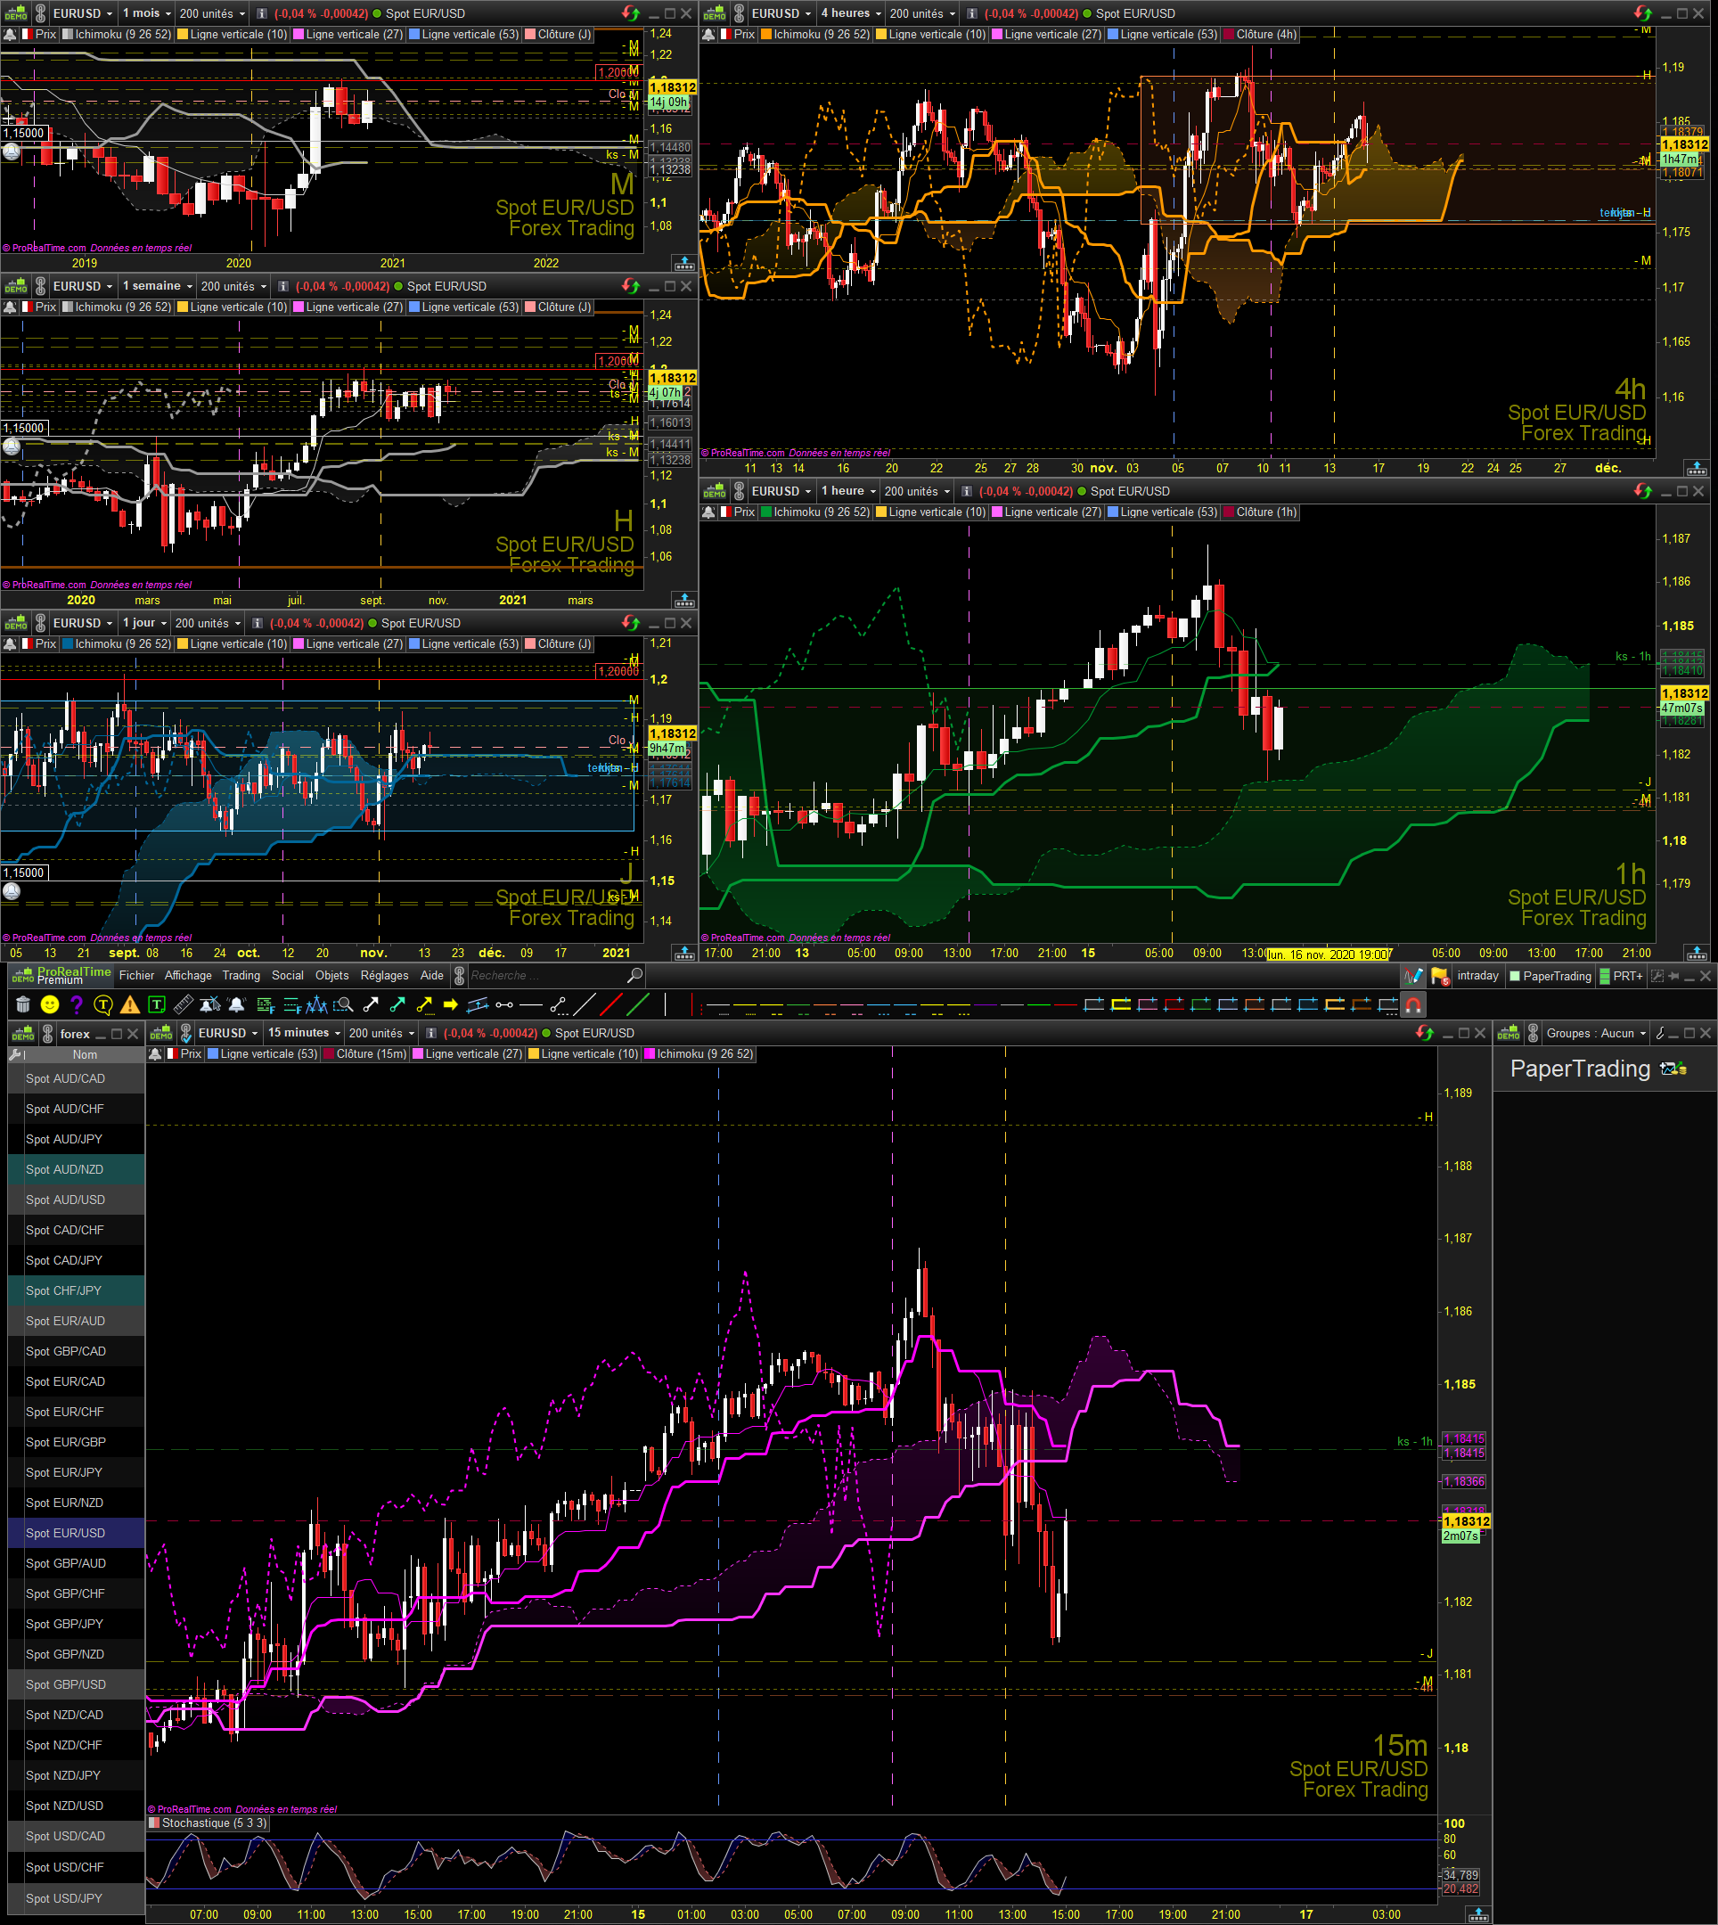Select the ruler measurement tool
Viewport: 1718px width, 1925px height.
click(x=184, y=1004)
